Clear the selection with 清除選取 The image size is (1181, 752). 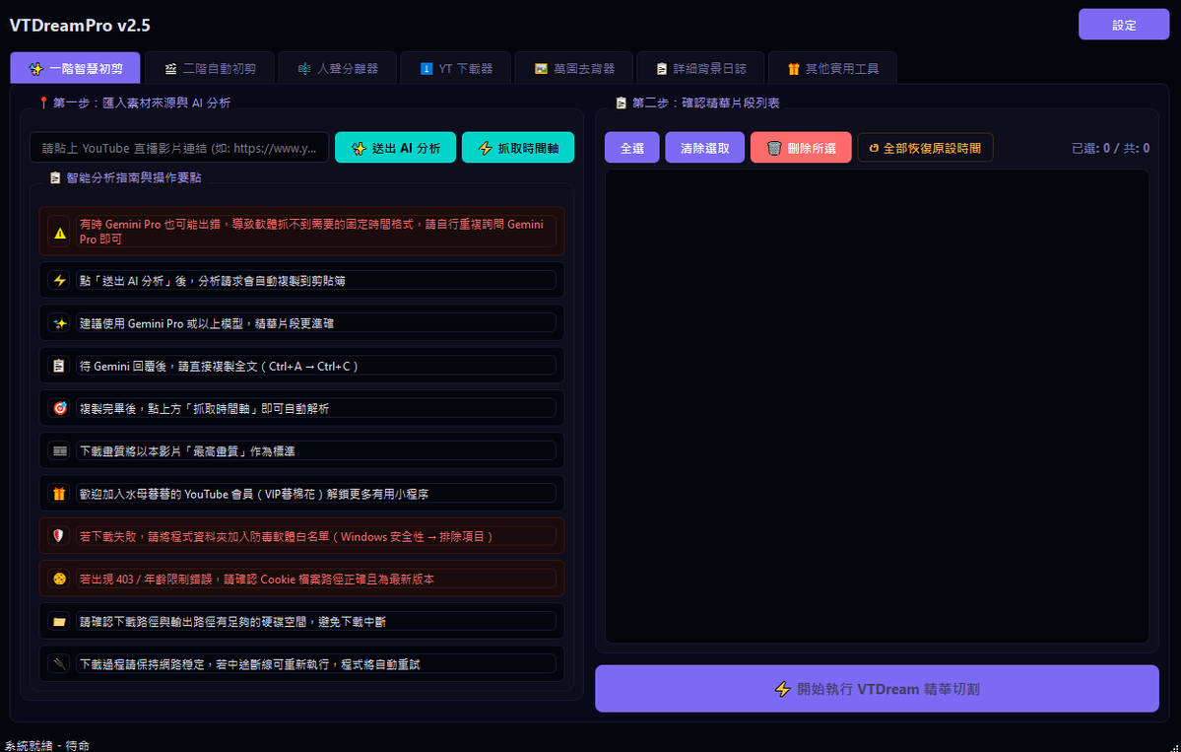[705, 148]
